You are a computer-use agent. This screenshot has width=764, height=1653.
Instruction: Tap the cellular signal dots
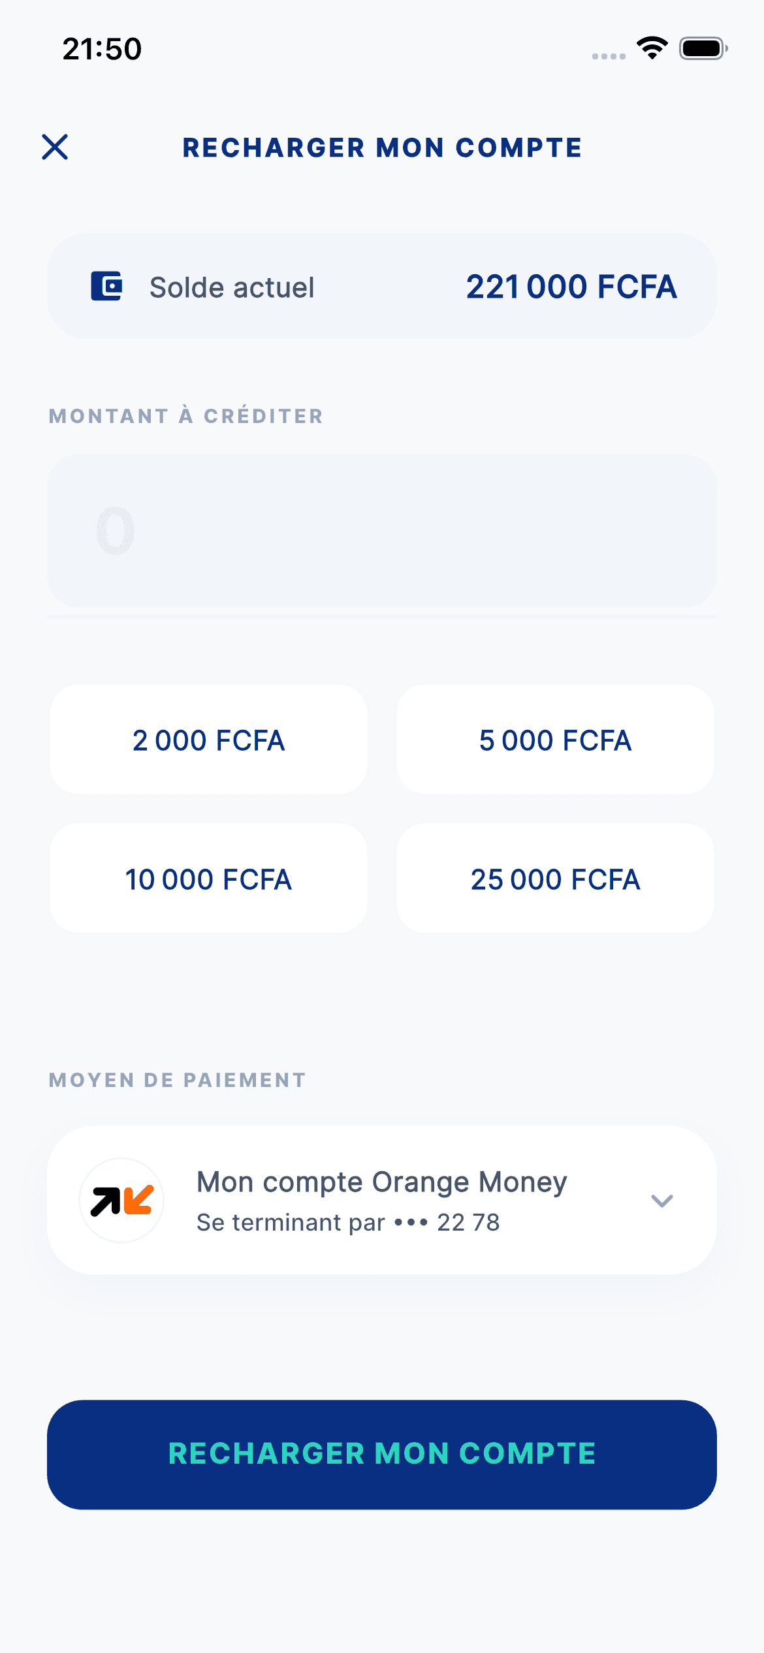click(609, 56)
